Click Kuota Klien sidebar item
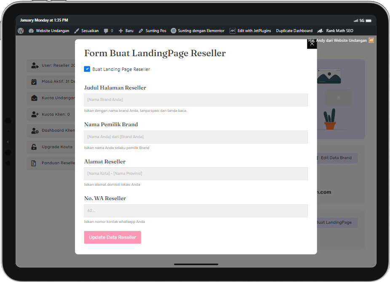The height and width of the screenshot is (282, 390). coord(51,114)
